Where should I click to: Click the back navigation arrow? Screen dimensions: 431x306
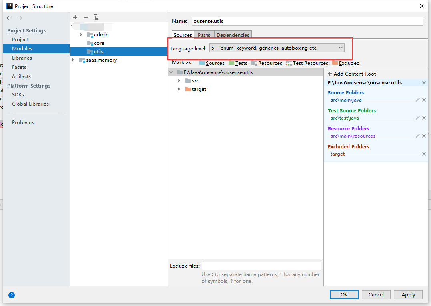[9, 18]
